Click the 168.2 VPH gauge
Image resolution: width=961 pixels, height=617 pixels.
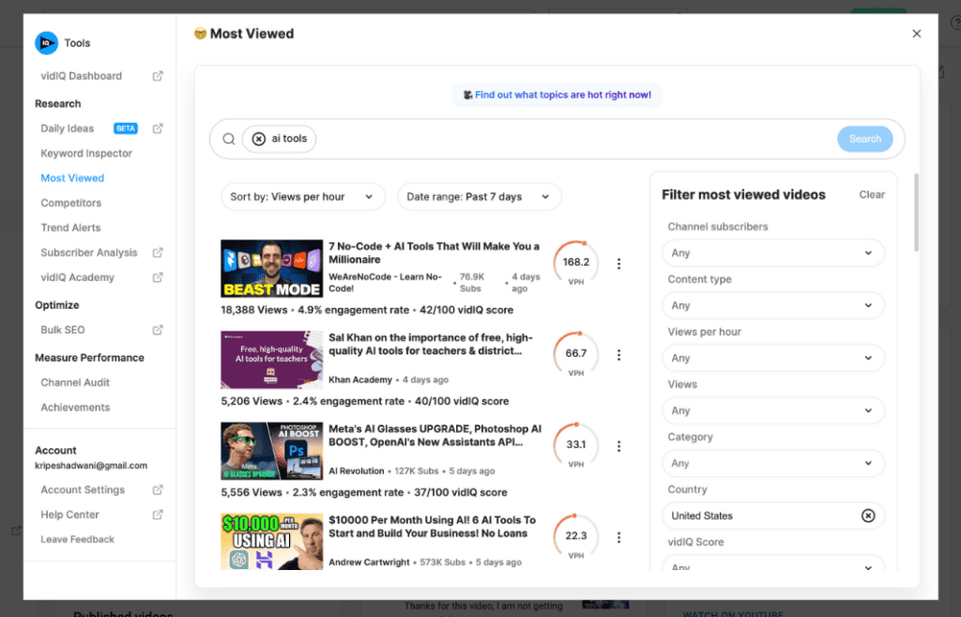[574, 264]
